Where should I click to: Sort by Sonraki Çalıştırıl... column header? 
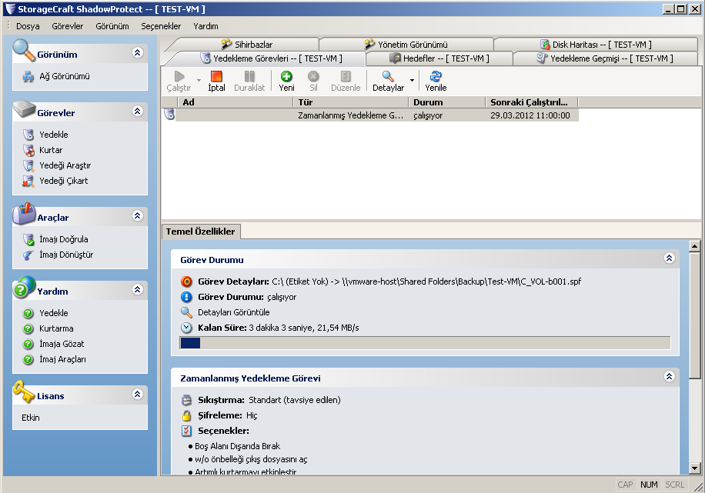[532, 102]
